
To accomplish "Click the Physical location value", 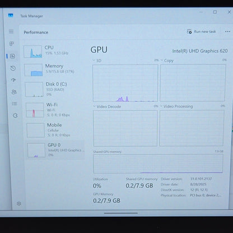I will pyautogui.click(x=206, y=195).
